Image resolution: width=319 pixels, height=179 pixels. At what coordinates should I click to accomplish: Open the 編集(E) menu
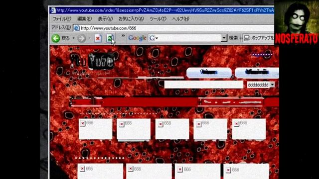coord(84,19)
